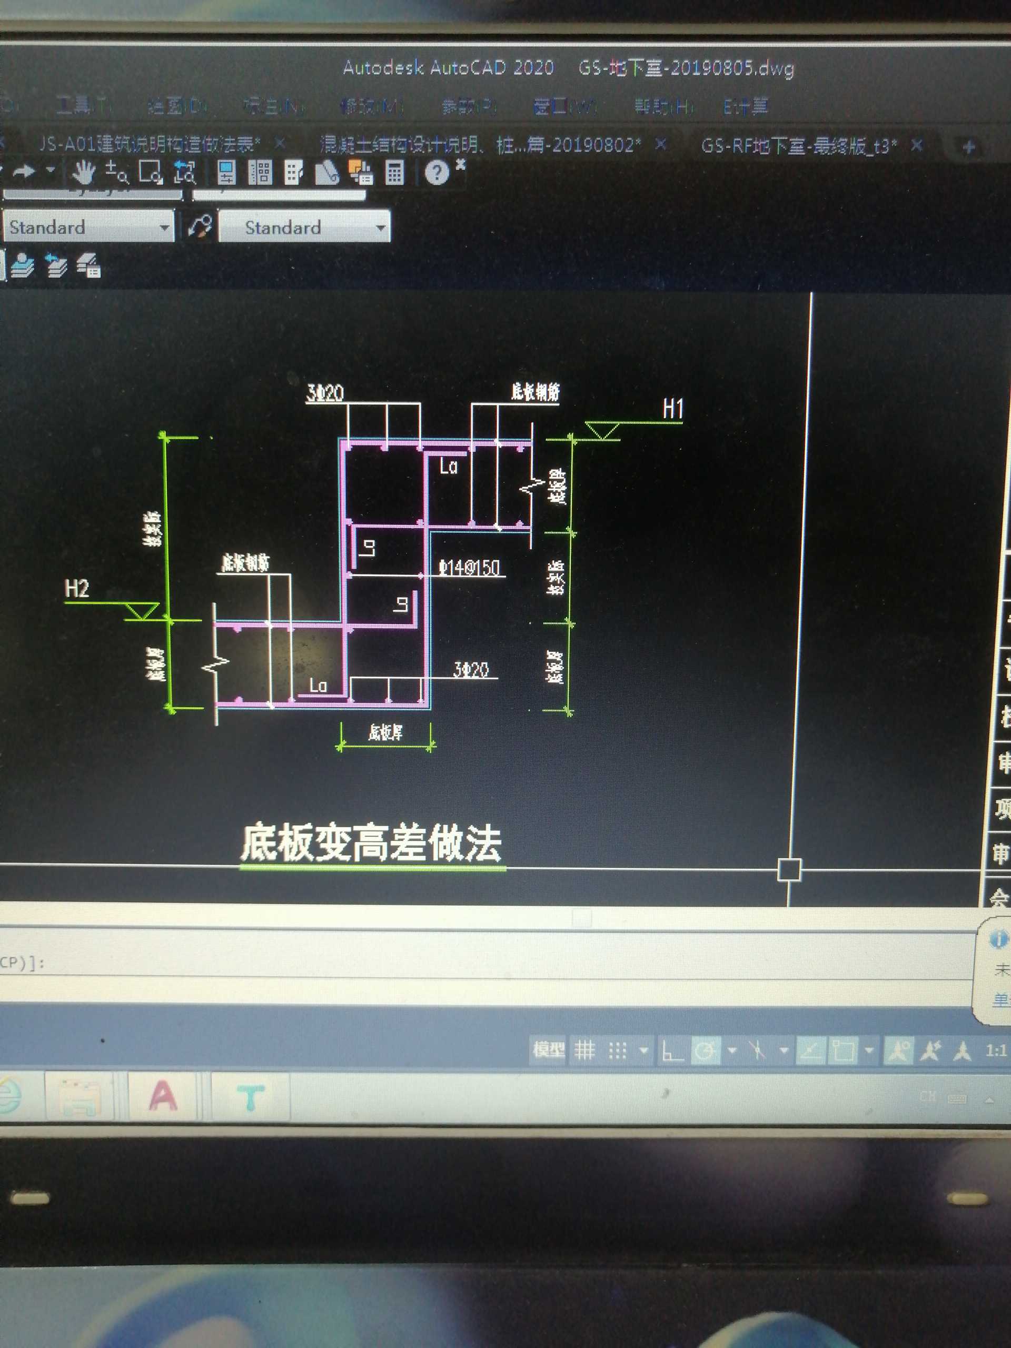Viewport: 1011px width, 1348px height.
Task: Click the annotation scale icon beside 1:1
Action: point(962,1050)
